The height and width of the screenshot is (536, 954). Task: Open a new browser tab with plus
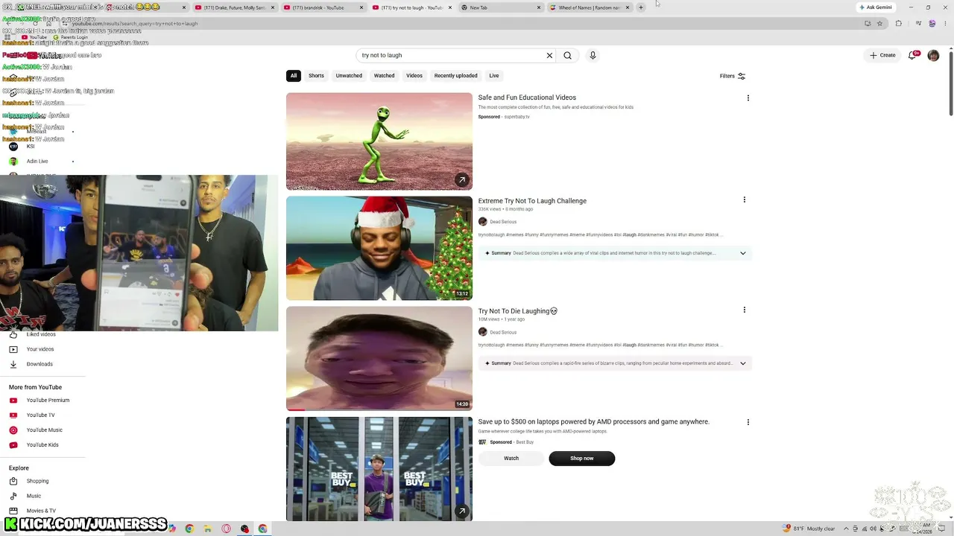point(640,7)
